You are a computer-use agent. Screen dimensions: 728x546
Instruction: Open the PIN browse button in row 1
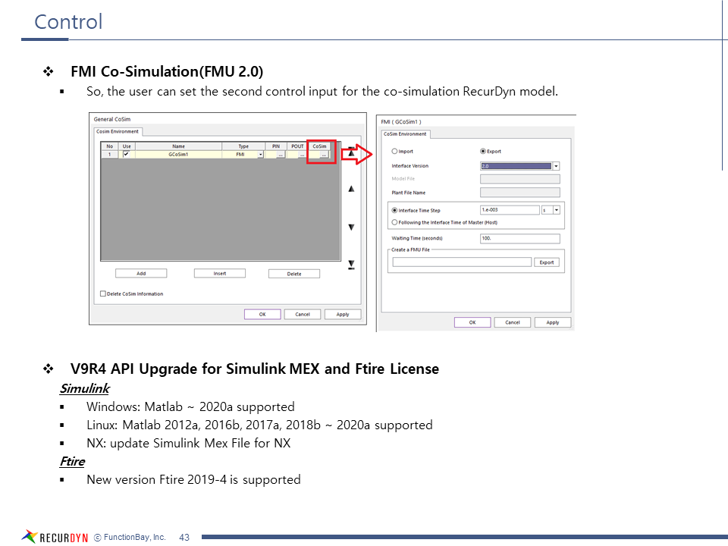(x=280, y=154)
